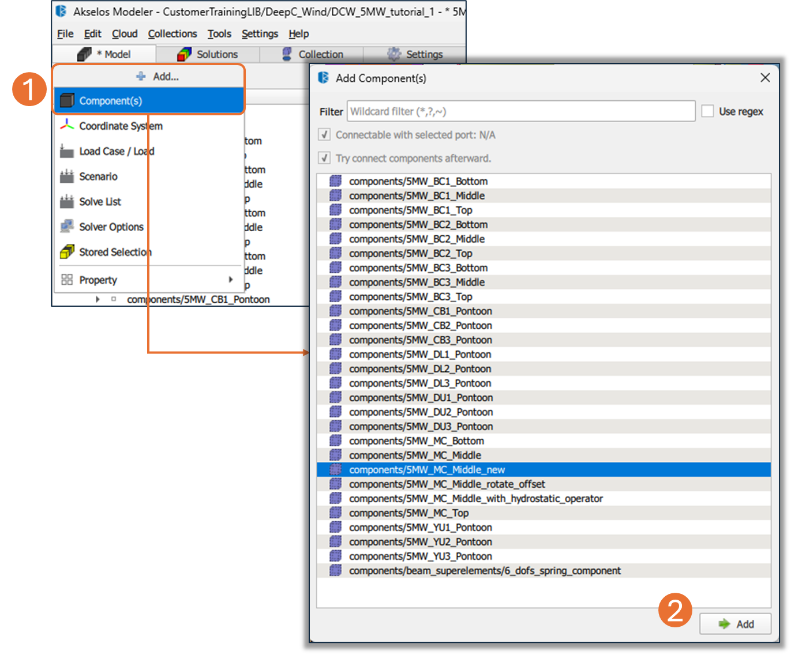Select components/5MW_BC1_Top in list
This screenshot has height=655, width=791.
point(543,210)
